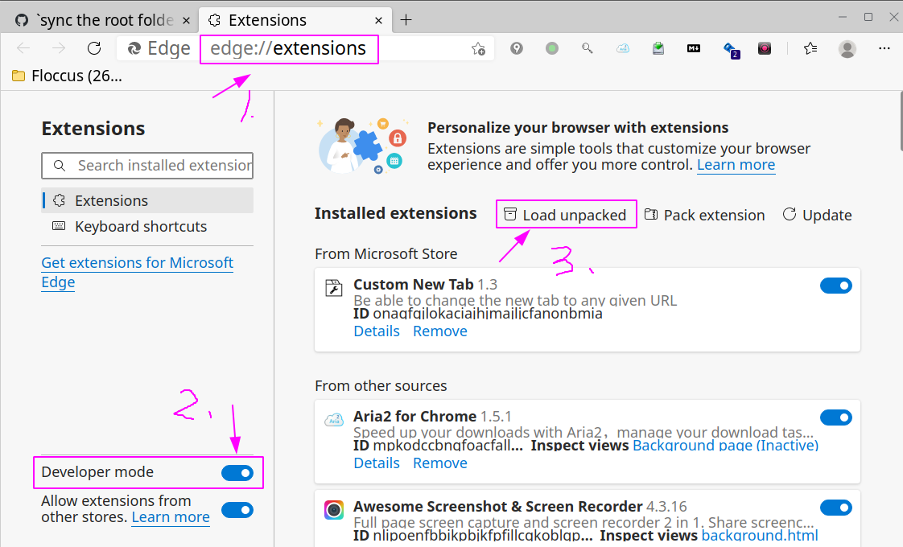Open Get extensions for Microsoft Edge link

[x=137, y=273]
